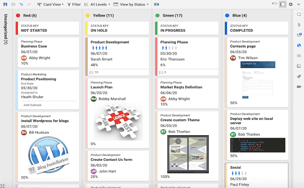Open the Attachments paperclip icon in sidebar

coord(299,25)
